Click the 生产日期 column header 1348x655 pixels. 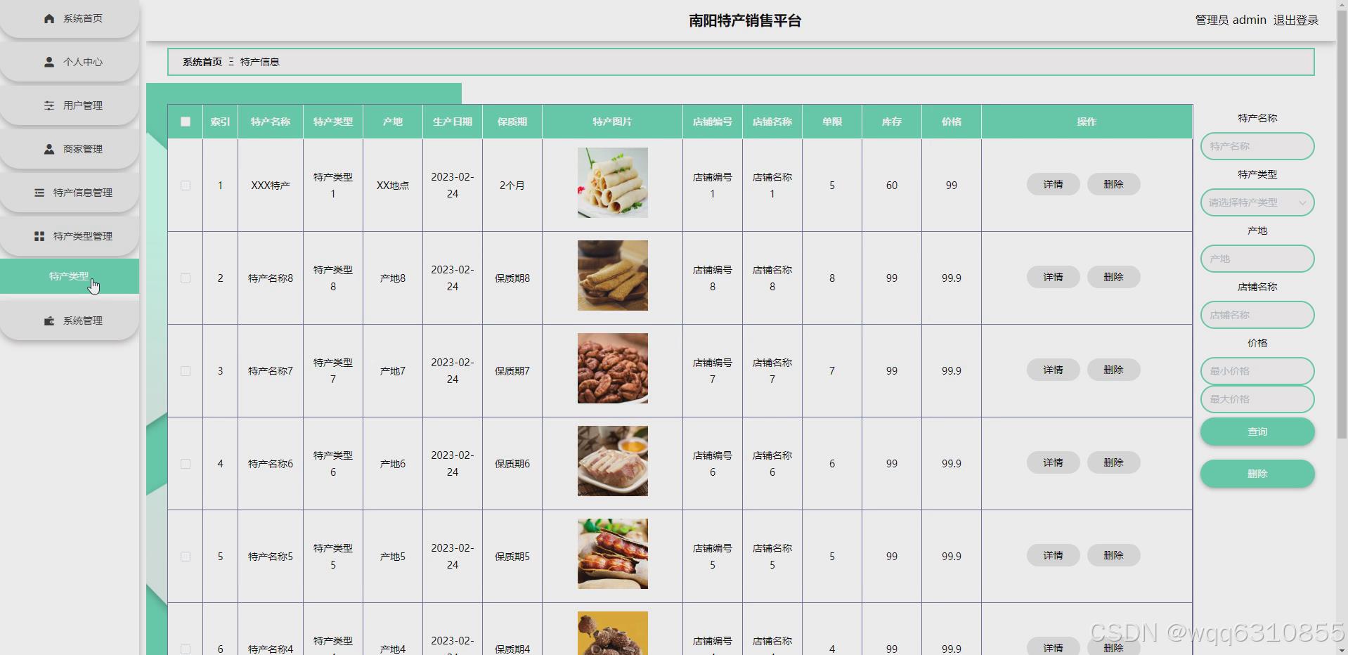tap(453, 122)
